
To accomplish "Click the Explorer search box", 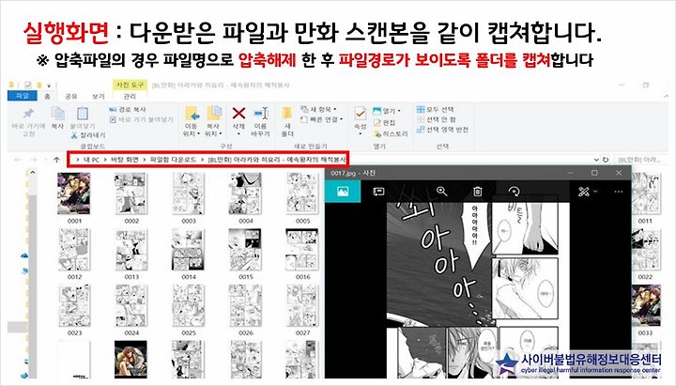I will point(640,160).
